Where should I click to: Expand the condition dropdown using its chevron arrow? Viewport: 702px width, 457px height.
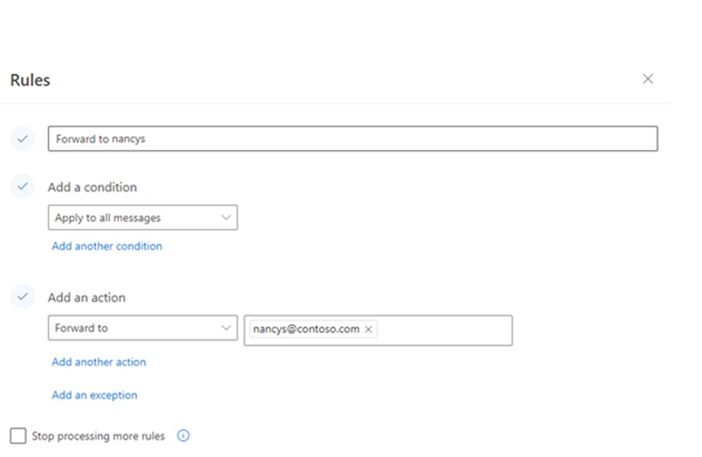(227, 218)
